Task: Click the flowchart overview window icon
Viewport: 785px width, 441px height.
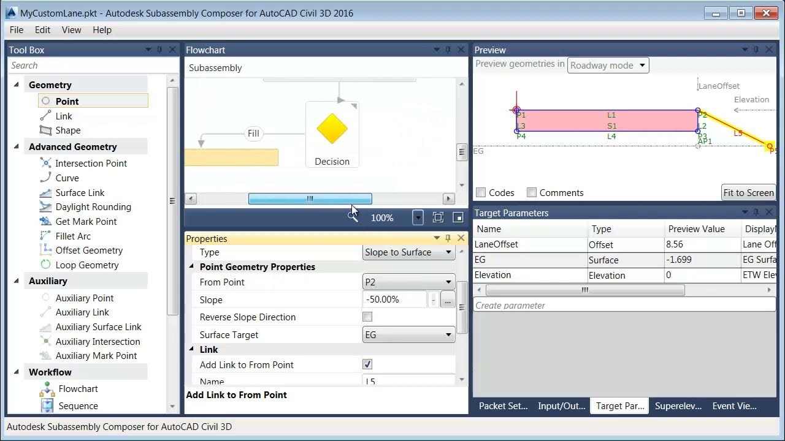Action: [458, 217]
